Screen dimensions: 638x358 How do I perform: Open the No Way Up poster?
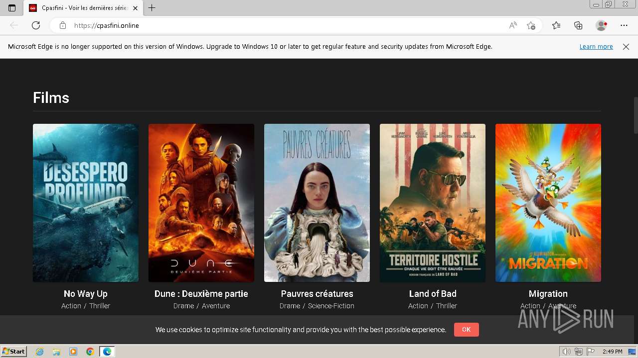click(x=86, y=203)
